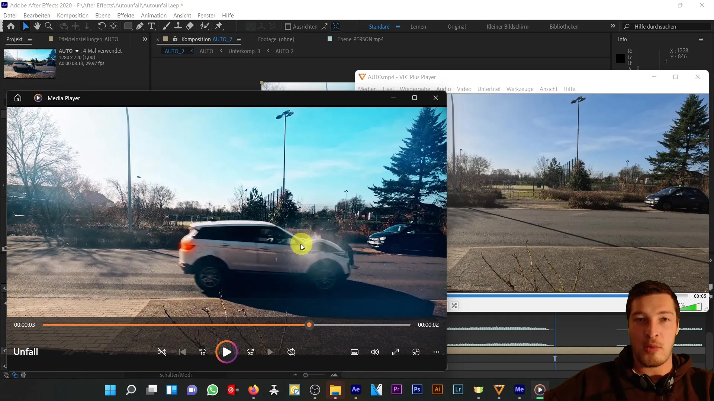Open the Footage (ohne) tab

(276, 39)
